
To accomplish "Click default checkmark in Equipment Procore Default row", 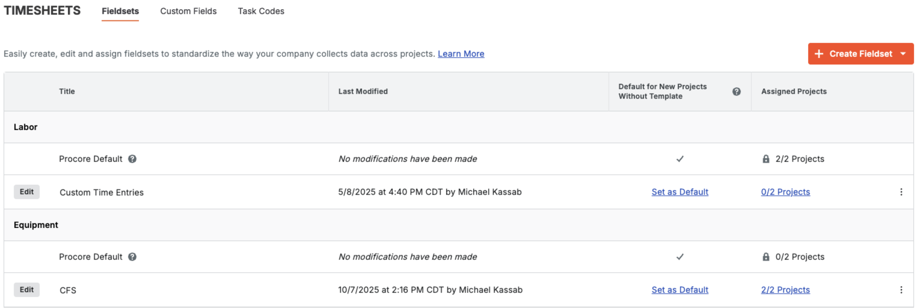I will tap(680, 256).
